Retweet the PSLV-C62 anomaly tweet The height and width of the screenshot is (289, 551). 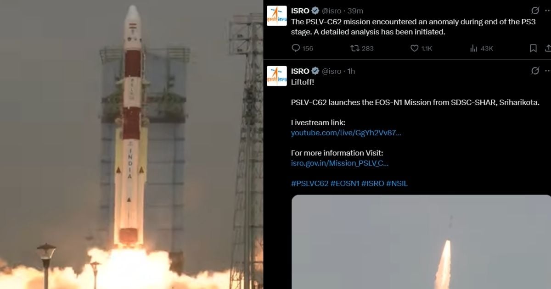[355, 48]
